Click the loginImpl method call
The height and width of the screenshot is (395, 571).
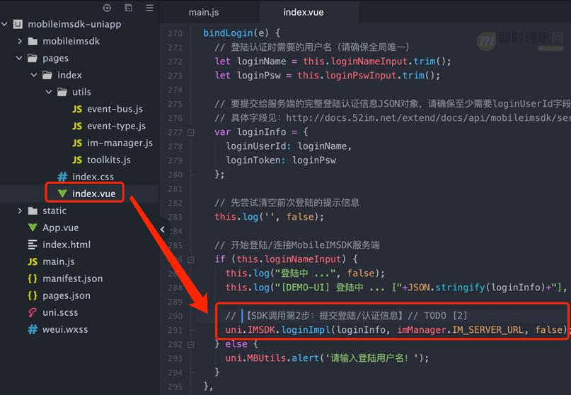306,330
